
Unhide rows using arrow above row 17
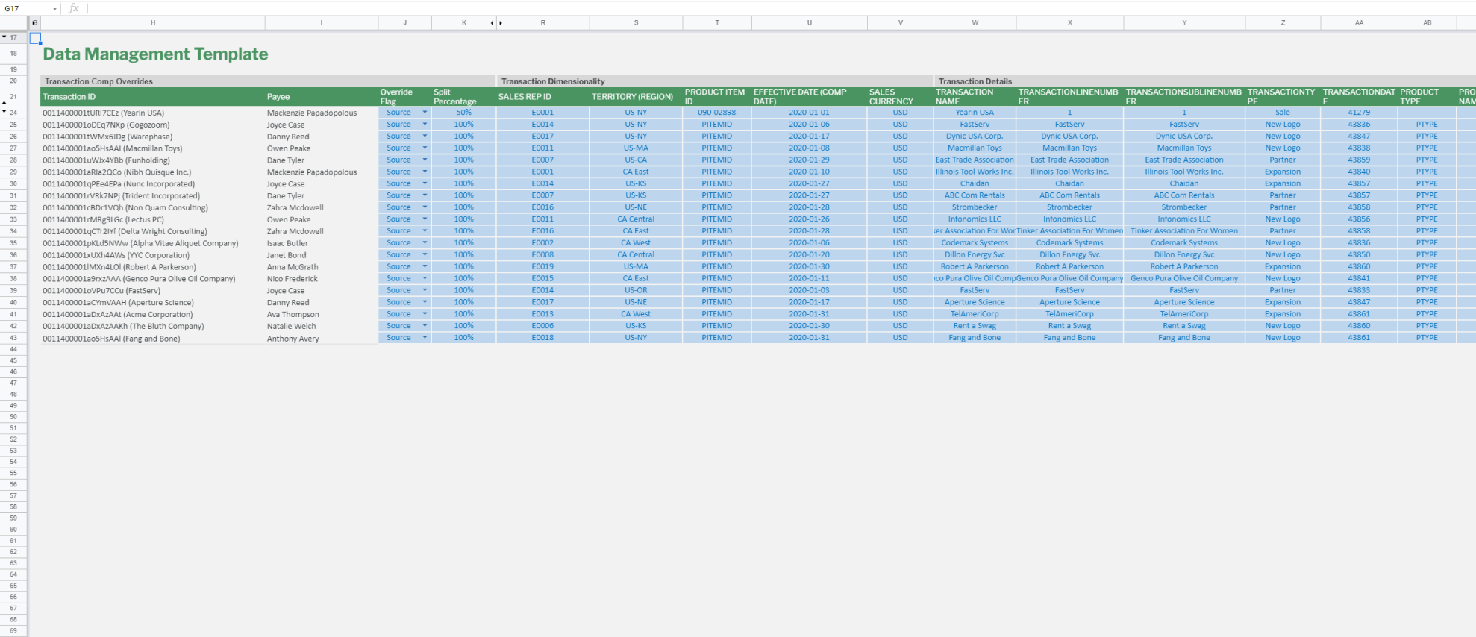click(4, 37)
